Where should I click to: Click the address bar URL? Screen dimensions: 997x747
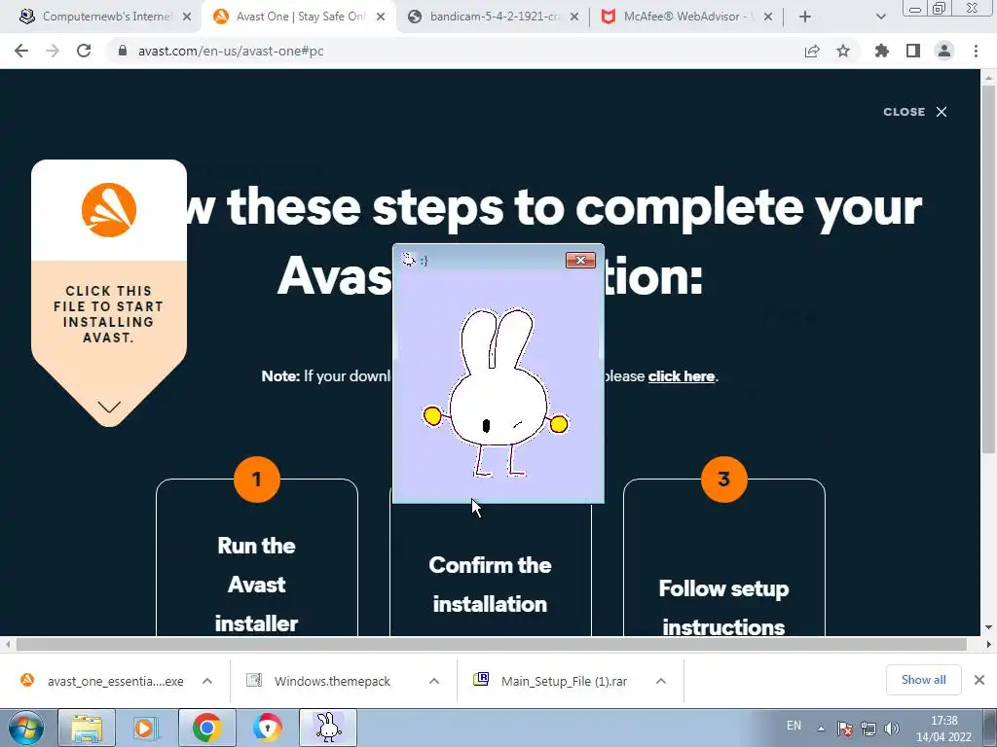(x=231, y=51)
